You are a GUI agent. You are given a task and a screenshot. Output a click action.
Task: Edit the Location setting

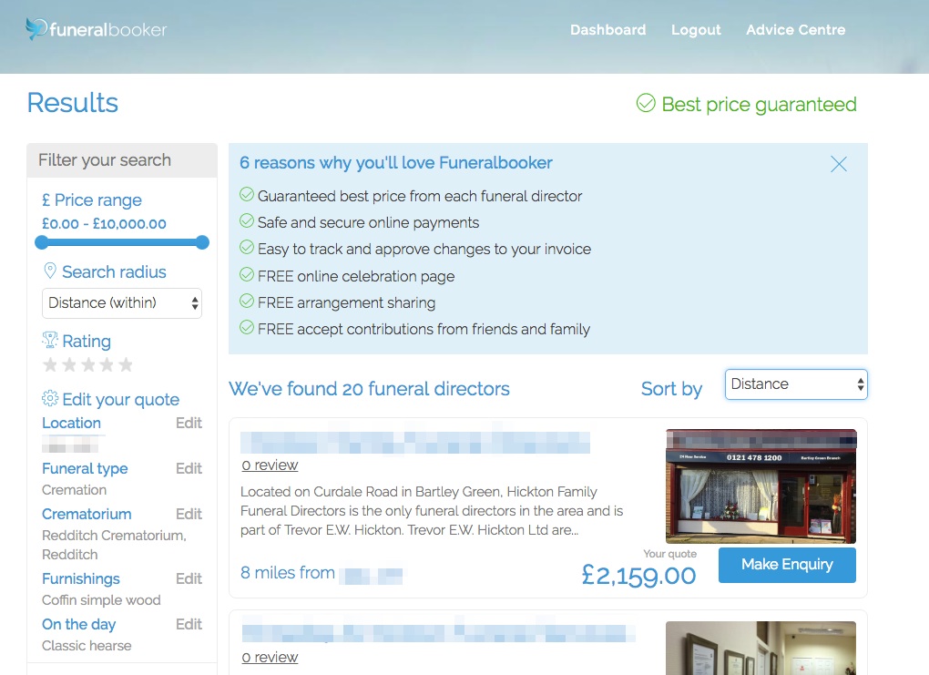pyautogui.click(x=189, y=424)
